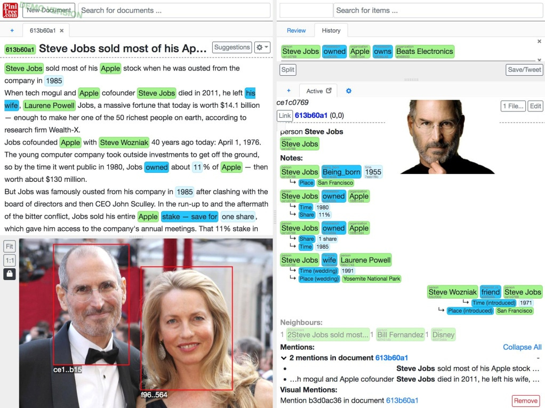
Task: Click pop-out icon on the Active tab
Action: pos(329,91)
